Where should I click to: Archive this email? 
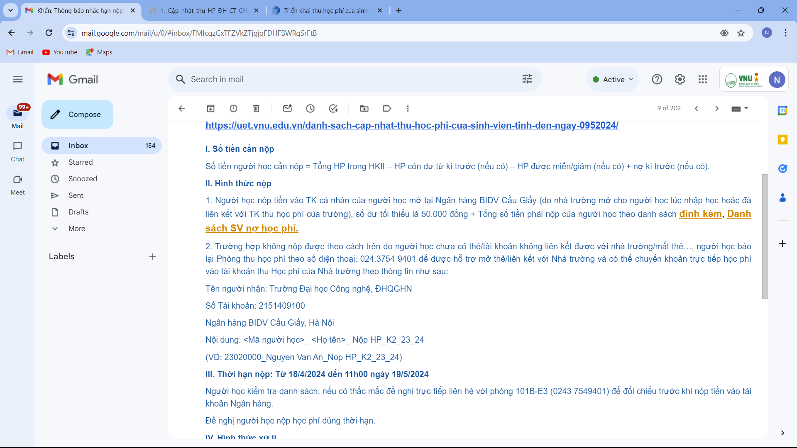pyautogui.click(x=210, y=109)
